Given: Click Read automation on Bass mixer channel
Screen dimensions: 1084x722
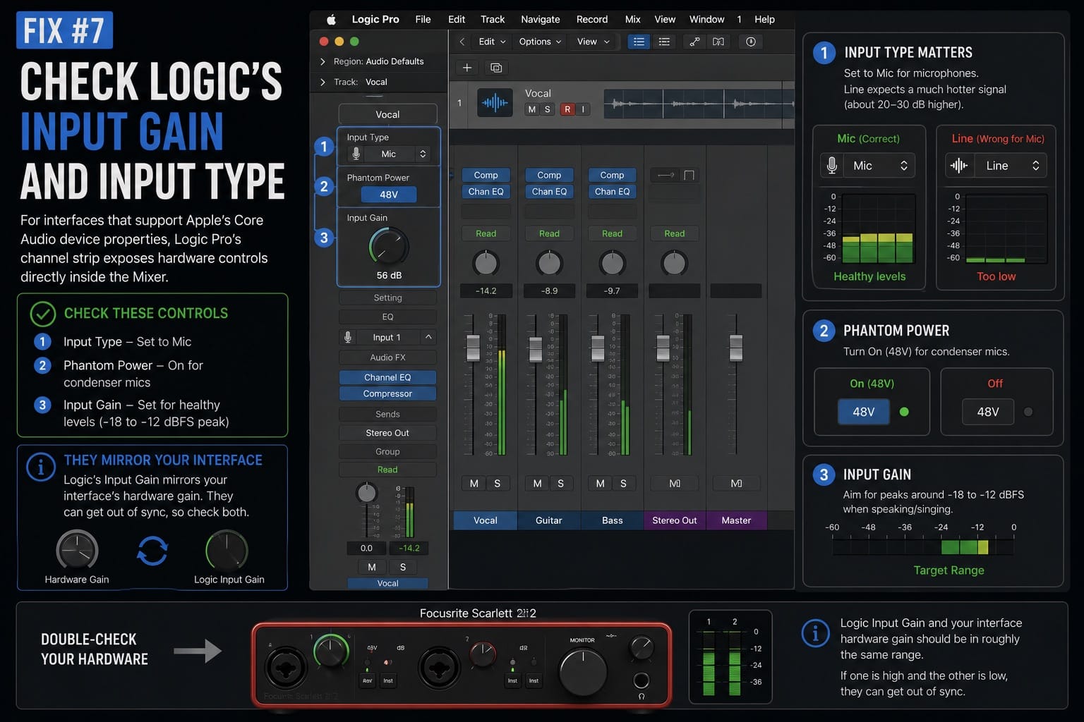Looking at the screenshot, I should [x=612, y=233].
